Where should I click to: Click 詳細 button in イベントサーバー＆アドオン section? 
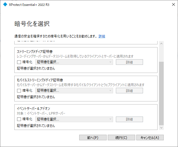[x=129, y=119]
